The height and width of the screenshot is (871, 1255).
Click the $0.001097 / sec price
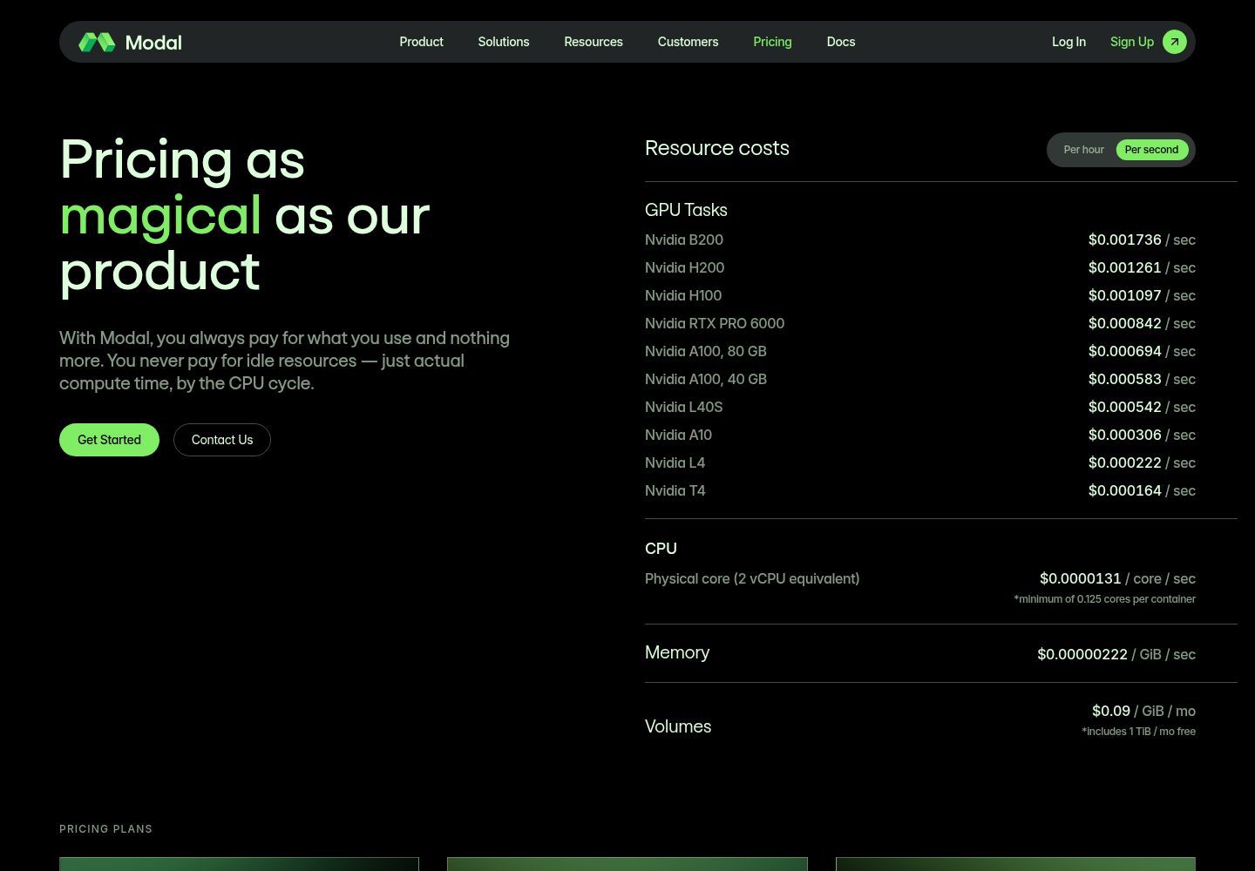point(1142,295)
